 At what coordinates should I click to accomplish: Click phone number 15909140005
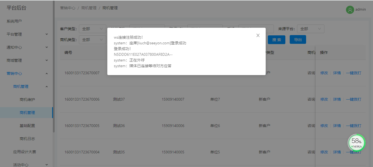click(x=173, y=152)
